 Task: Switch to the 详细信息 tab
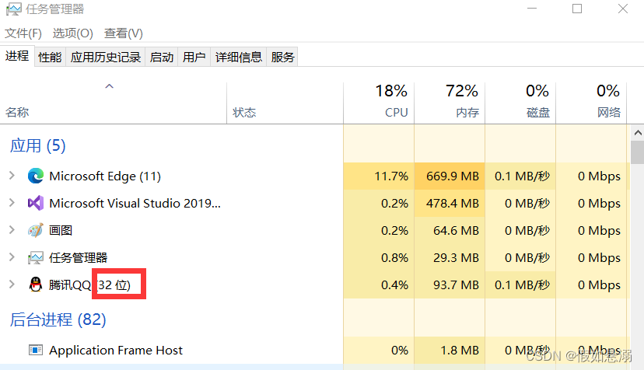pyautogui.click(x=239, y=57)
